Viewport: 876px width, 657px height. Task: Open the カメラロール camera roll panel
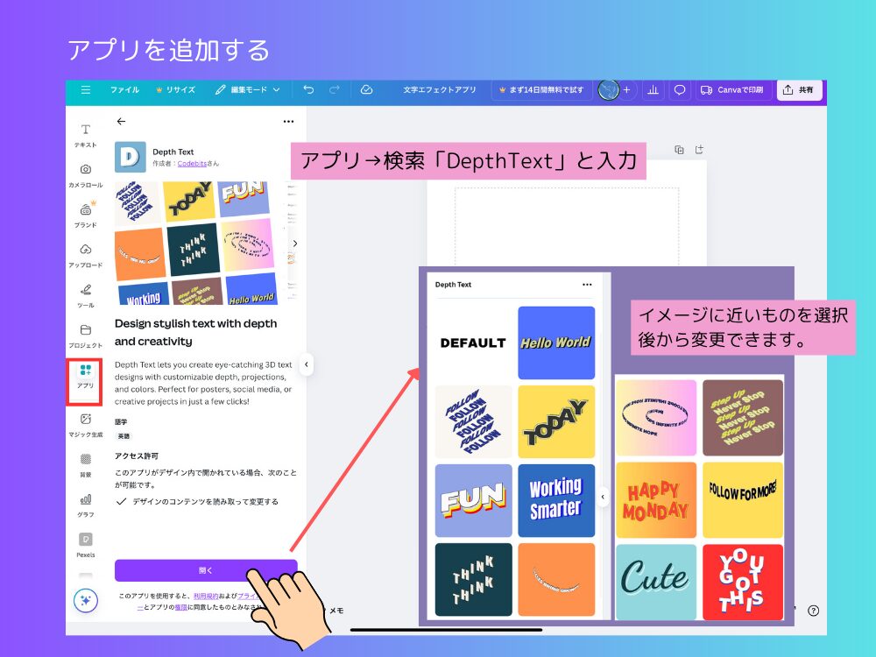click(86, 175)
